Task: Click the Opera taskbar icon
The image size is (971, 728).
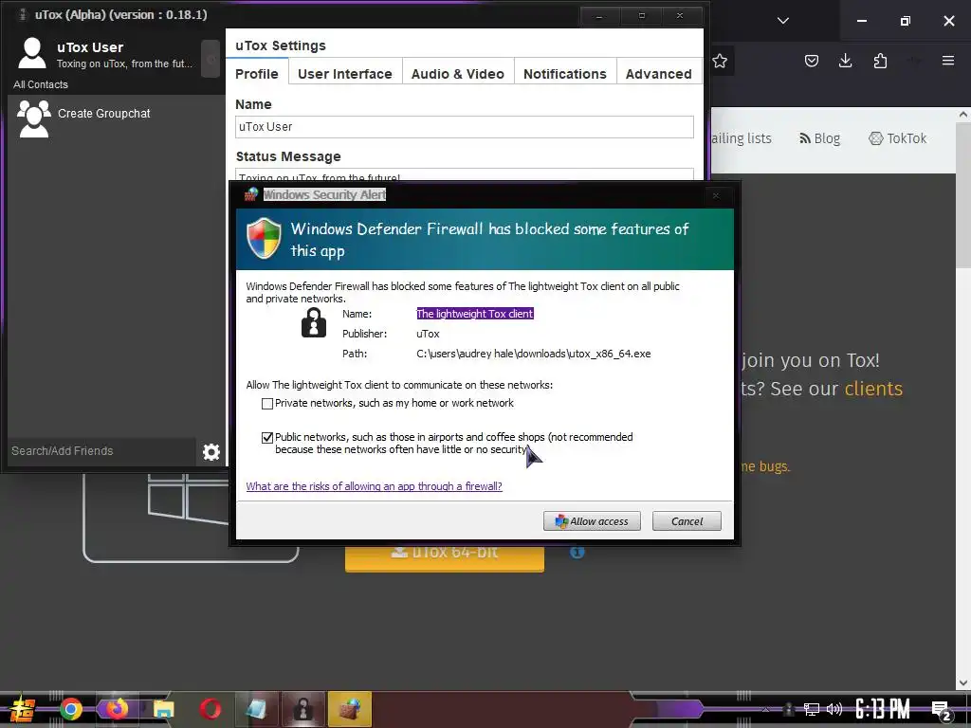Action: point(211,709)
